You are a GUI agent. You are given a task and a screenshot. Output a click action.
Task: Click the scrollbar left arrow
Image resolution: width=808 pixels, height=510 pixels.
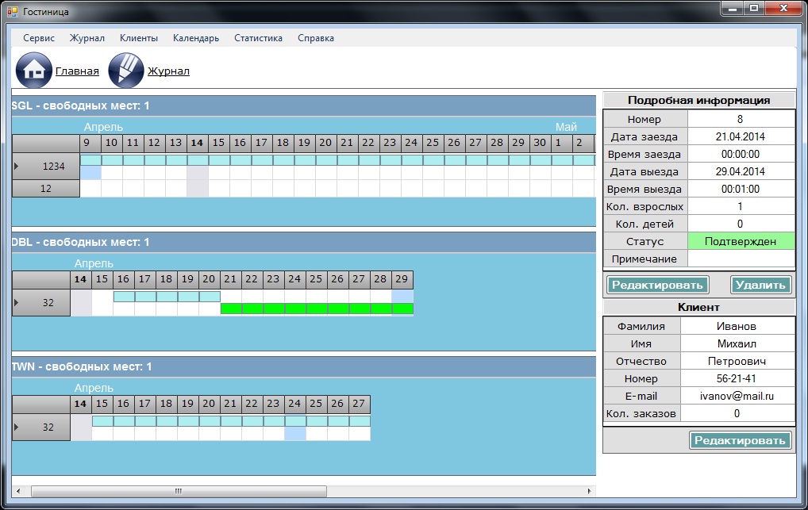(x=18, y=491)
